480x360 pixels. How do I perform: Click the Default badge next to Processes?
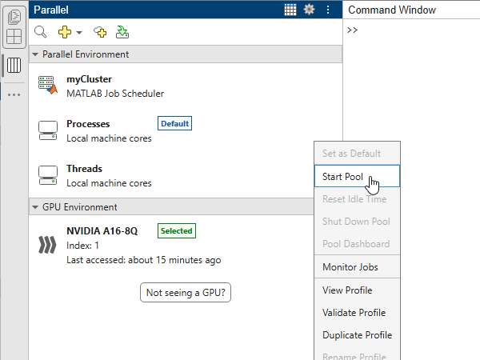[174, 123]
